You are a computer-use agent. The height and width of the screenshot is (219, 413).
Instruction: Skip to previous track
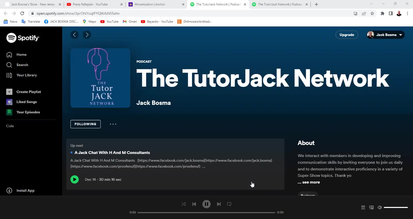[x=194, y=204]
